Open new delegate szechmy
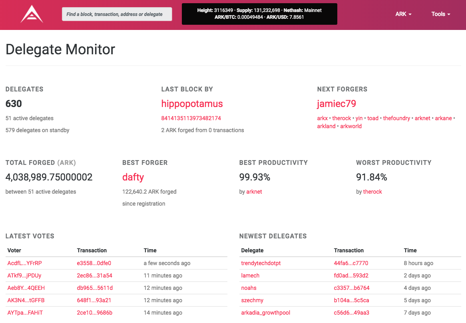466x323 pixels. [x=252, y=300]
